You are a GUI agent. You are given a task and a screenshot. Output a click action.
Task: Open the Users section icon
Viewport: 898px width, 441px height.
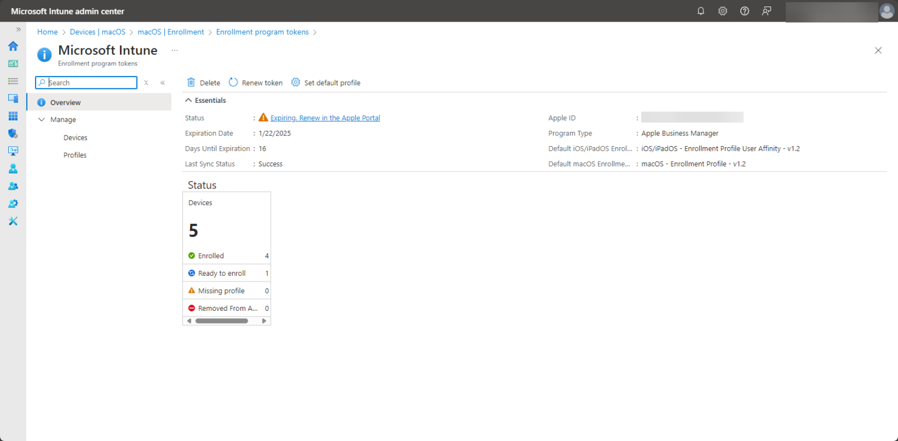point(13,168)
